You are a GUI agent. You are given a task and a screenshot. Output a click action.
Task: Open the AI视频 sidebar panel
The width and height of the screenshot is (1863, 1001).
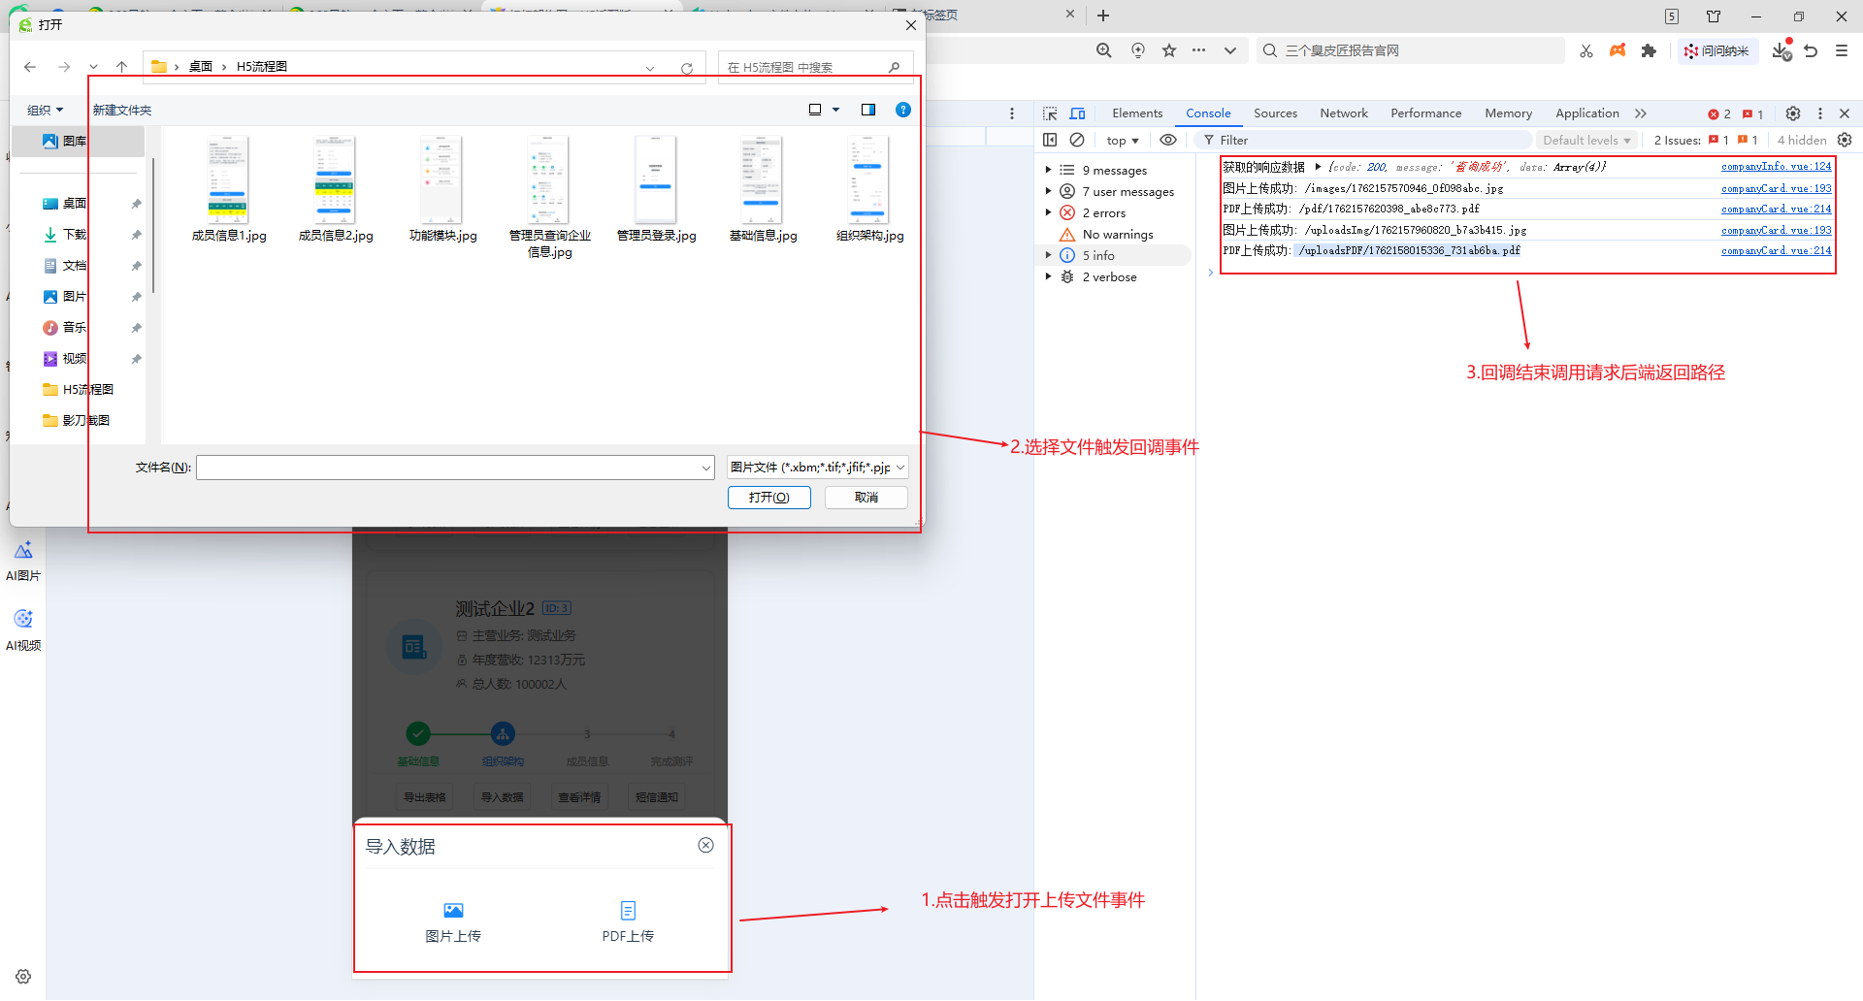[x=23, y=626]
